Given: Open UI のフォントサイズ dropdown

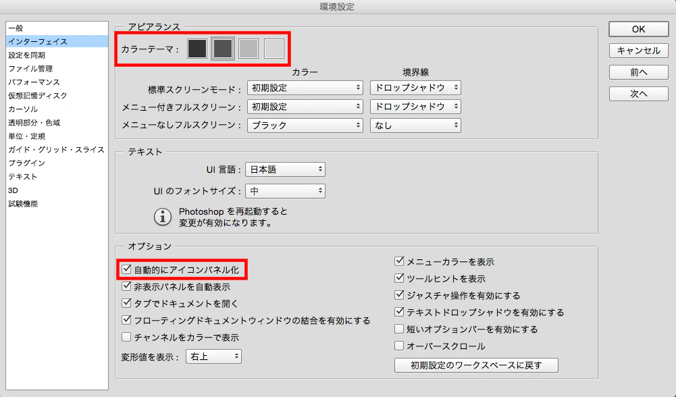Looking at the screenshot, I should click(x=286, y=190).
